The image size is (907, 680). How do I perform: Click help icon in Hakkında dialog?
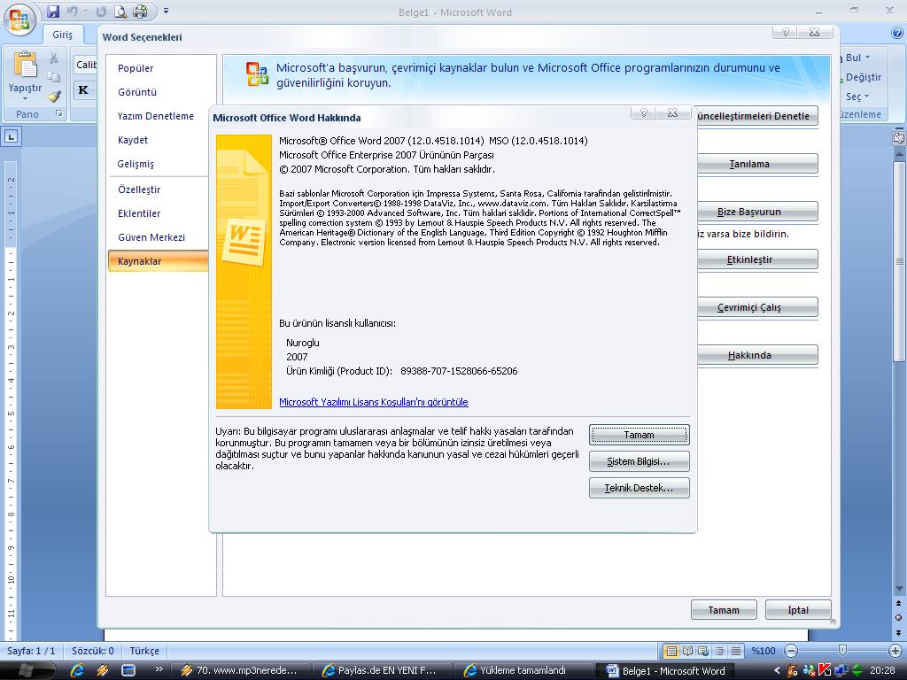coord(643,112)
